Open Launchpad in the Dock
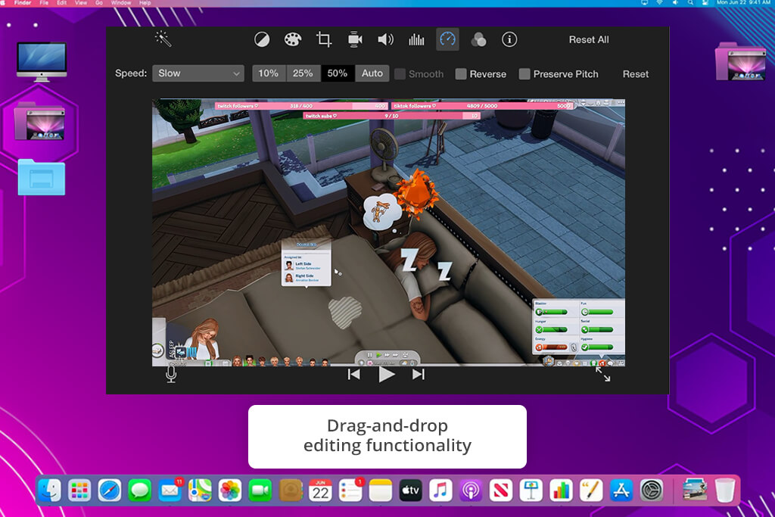This screenshot has height=517, width=775. click(79, 491)
